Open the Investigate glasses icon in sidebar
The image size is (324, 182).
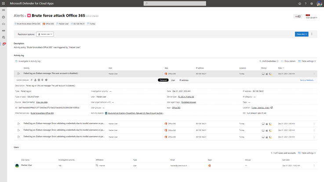click(4, 31)
